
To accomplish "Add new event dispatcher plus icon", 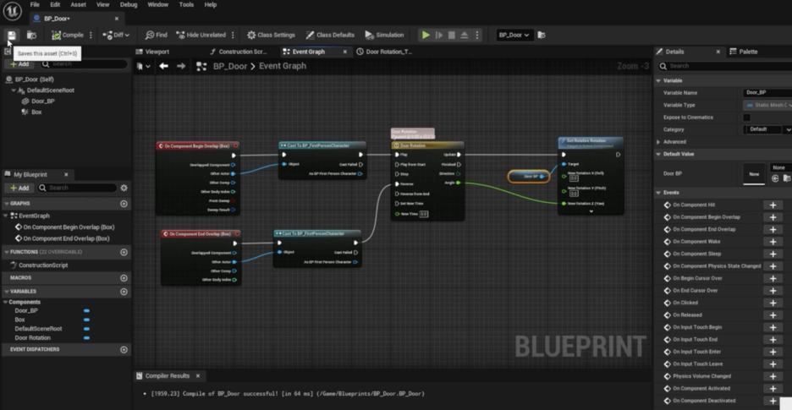I will 124,349.
